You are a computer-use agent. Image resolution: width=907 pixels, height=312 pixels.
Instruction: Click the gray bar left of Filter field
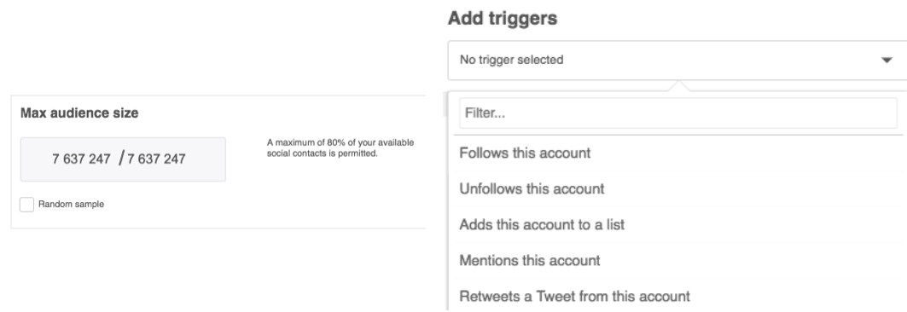pyautogui.click(x=445, y=103)
